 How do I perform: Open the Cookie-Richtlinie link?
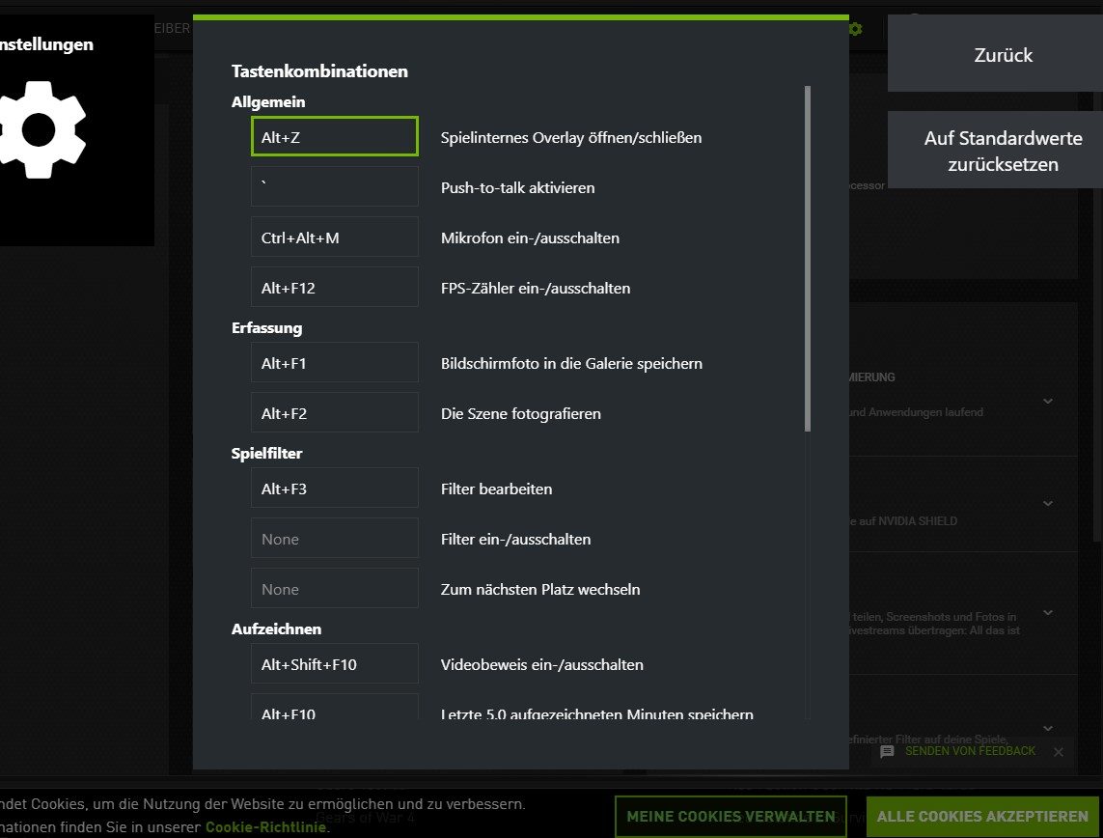pos(265,826)
